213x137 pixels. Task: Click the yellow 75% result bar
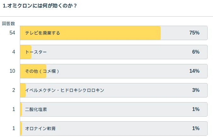point(90,33)
